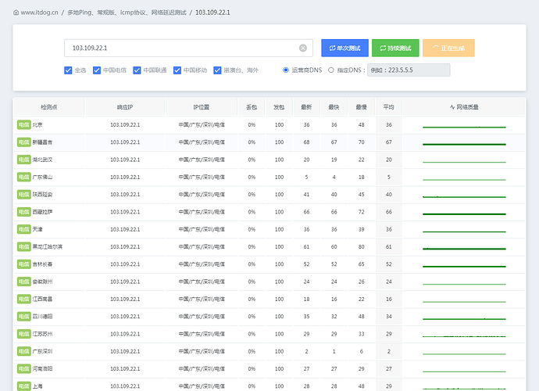Click the network quality graph for 广东深圳

click(464, 353)
